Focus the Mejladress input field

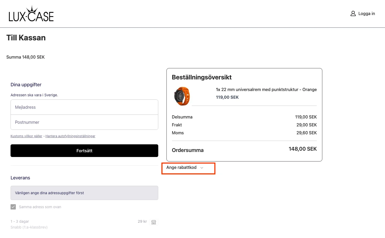coord(84,107)
